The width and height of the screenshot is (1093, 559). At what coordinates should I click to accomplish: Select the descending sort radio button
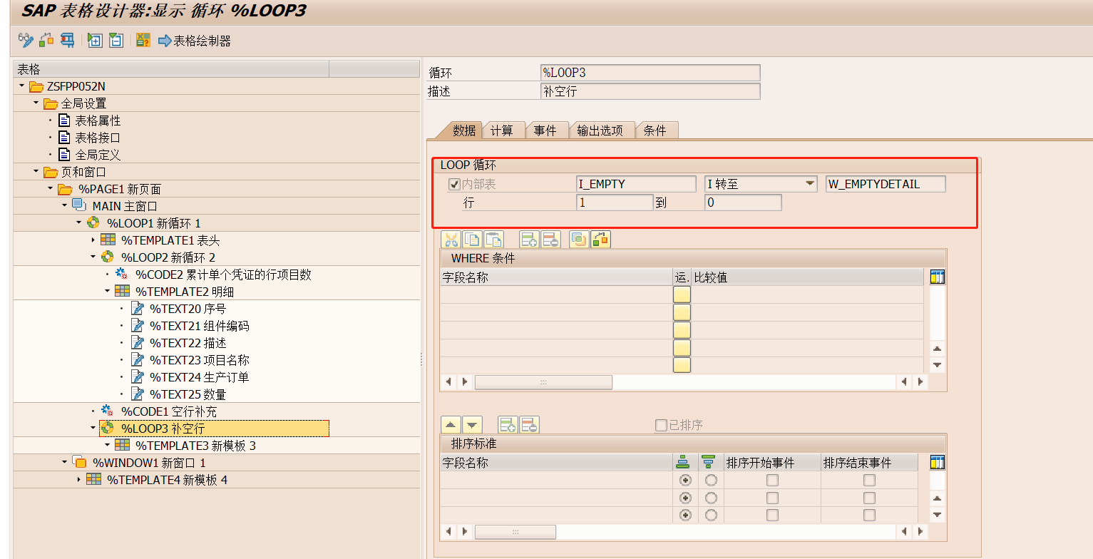[x=710, y=480]
